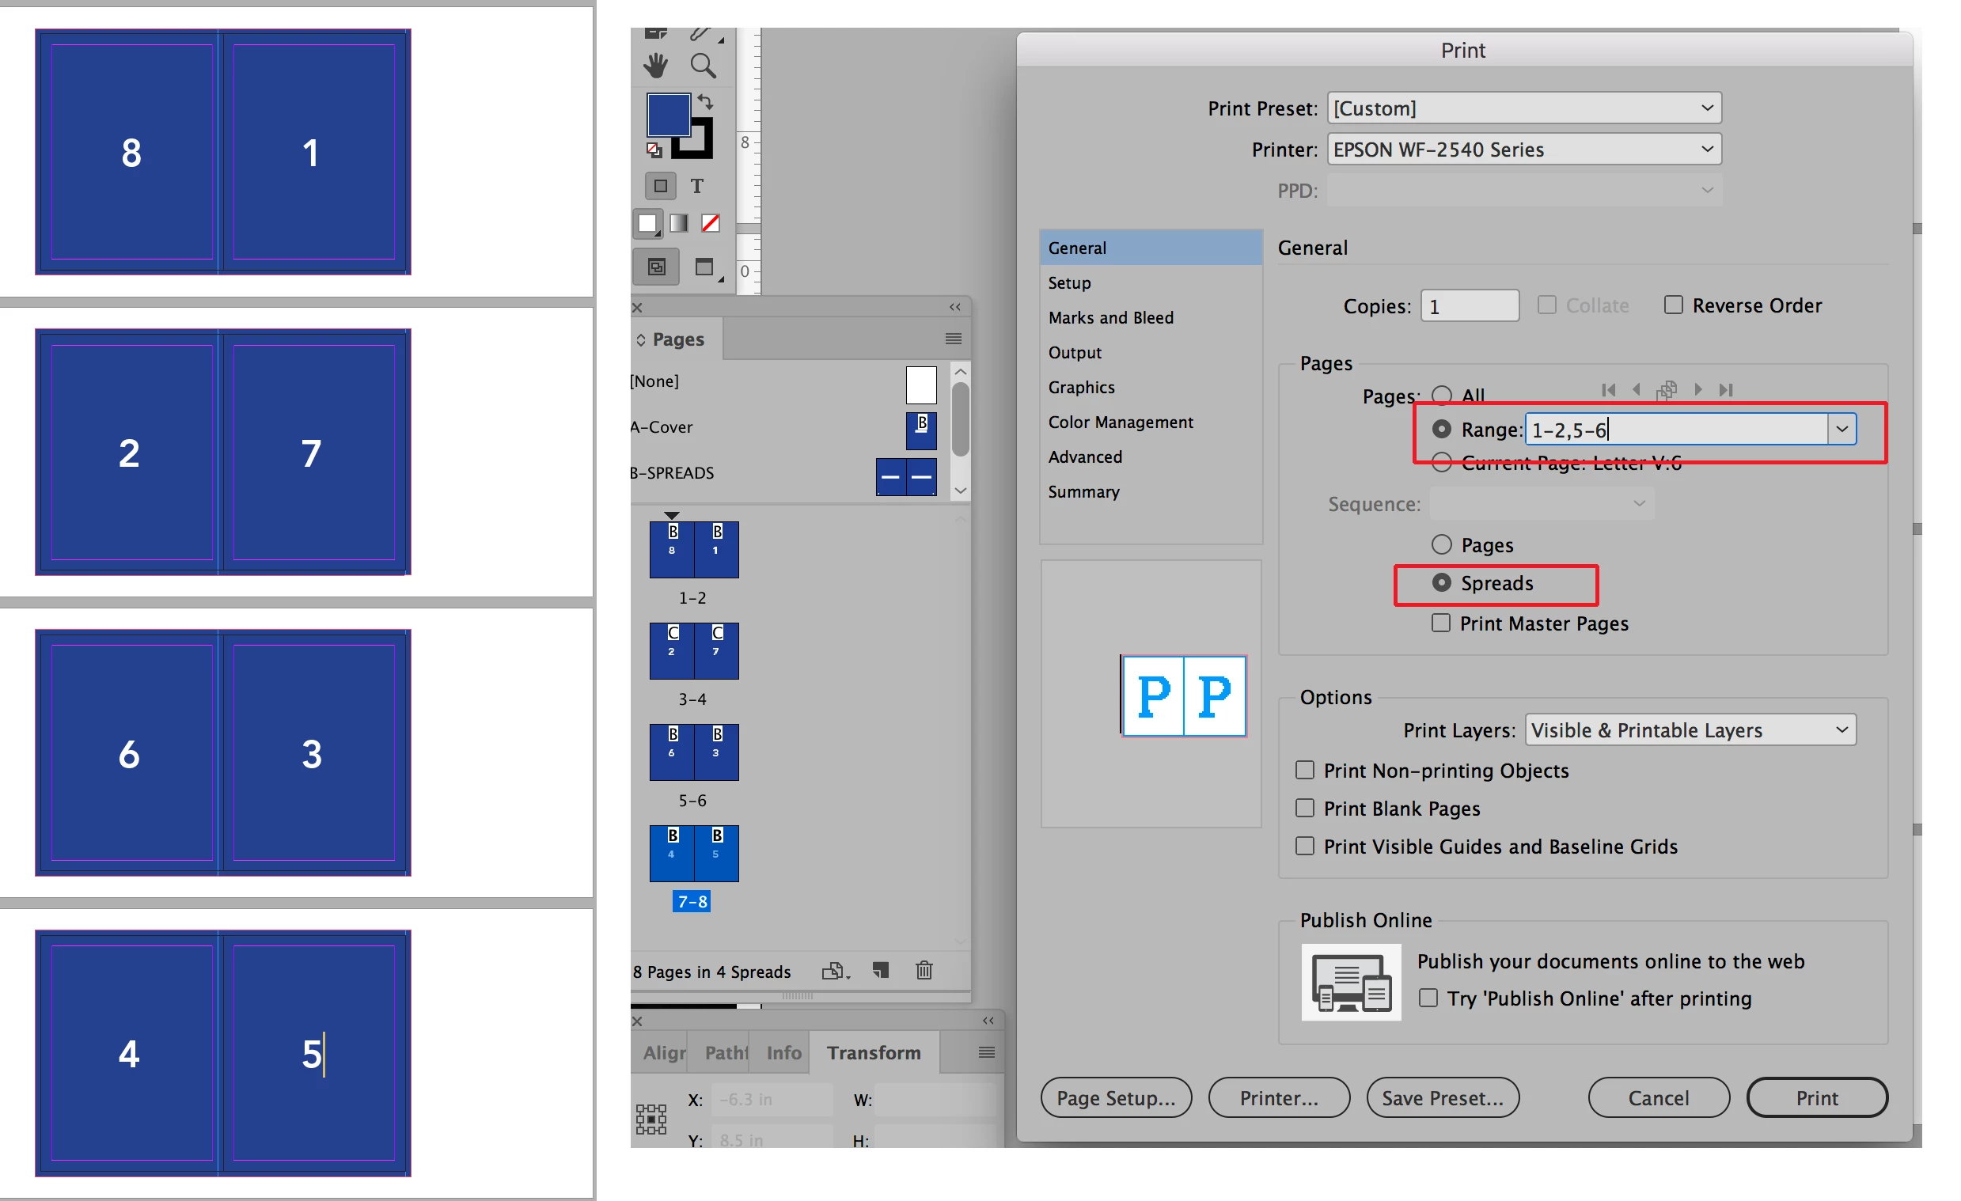Click the delete selected pages trash icon

[924, 970]
